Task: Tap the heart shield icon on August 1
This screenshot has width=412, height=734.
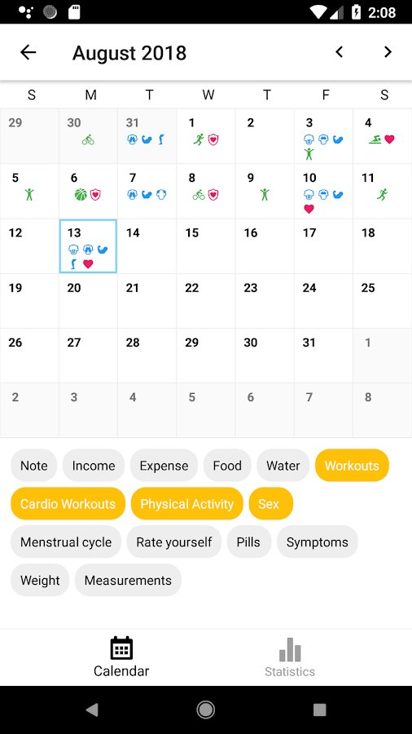Action: coord(213,139)
